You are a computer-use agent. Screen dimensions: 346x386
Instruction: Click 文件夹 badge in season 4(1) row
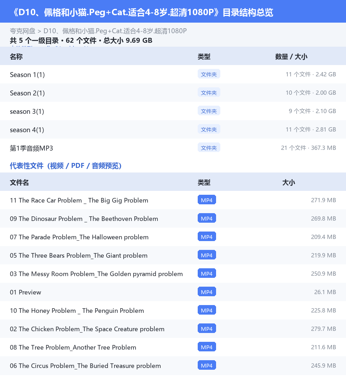[x=209, y=129]
